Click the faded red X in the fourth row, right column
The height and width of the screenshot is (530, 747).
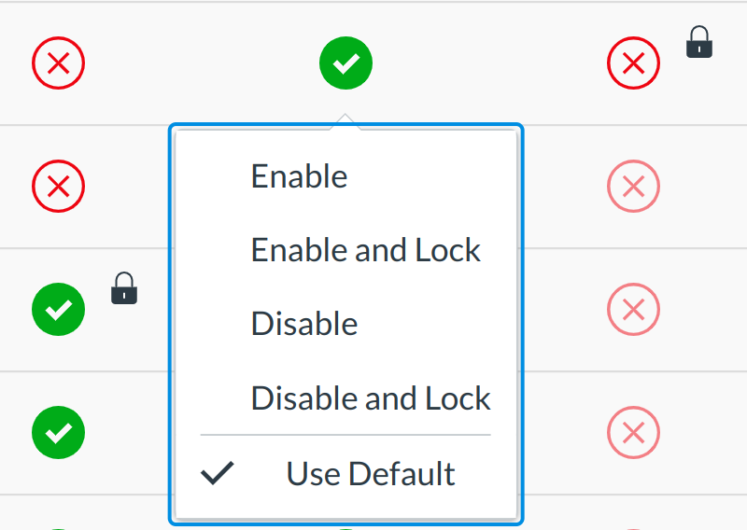pyautogui.click(x=633, y=432)
